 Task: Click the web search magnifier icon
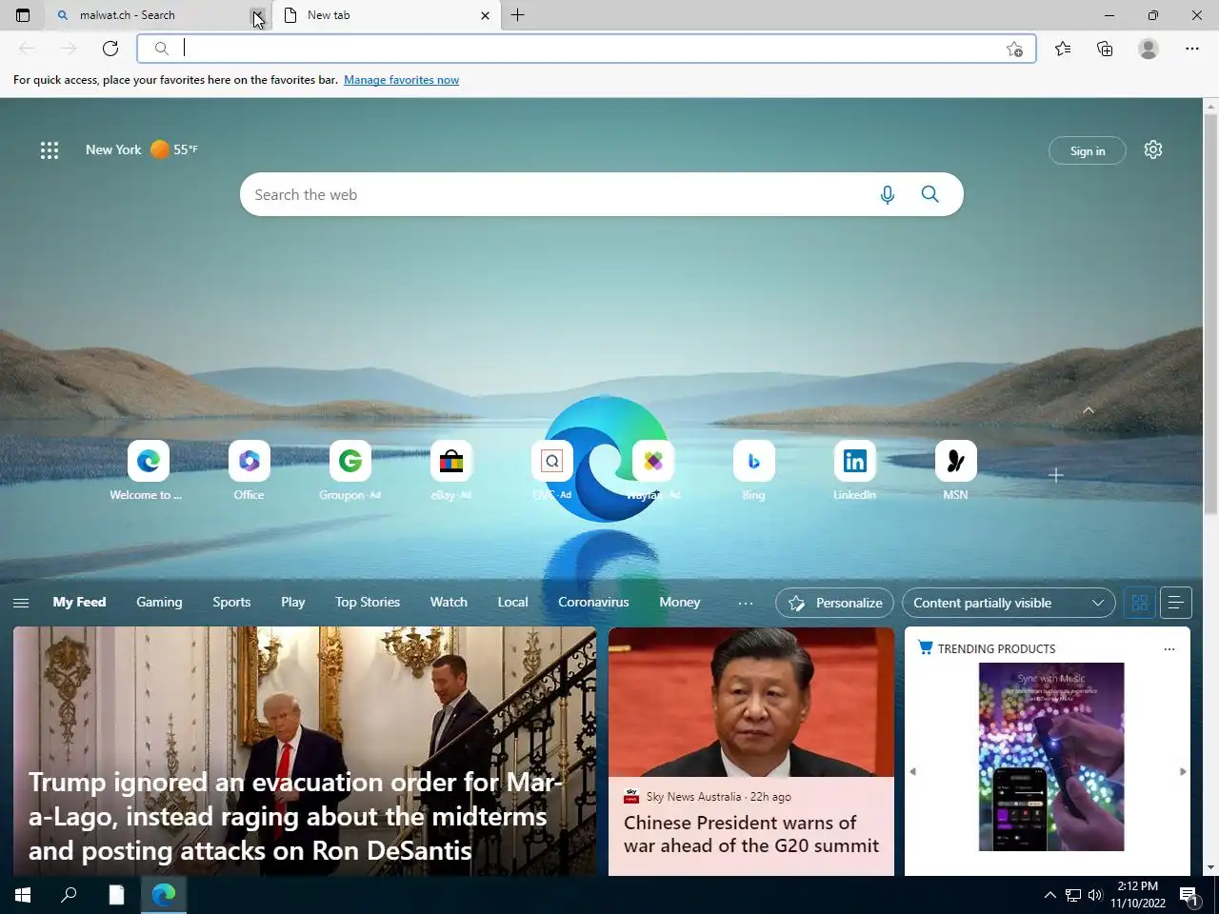[x=930, y=194]
